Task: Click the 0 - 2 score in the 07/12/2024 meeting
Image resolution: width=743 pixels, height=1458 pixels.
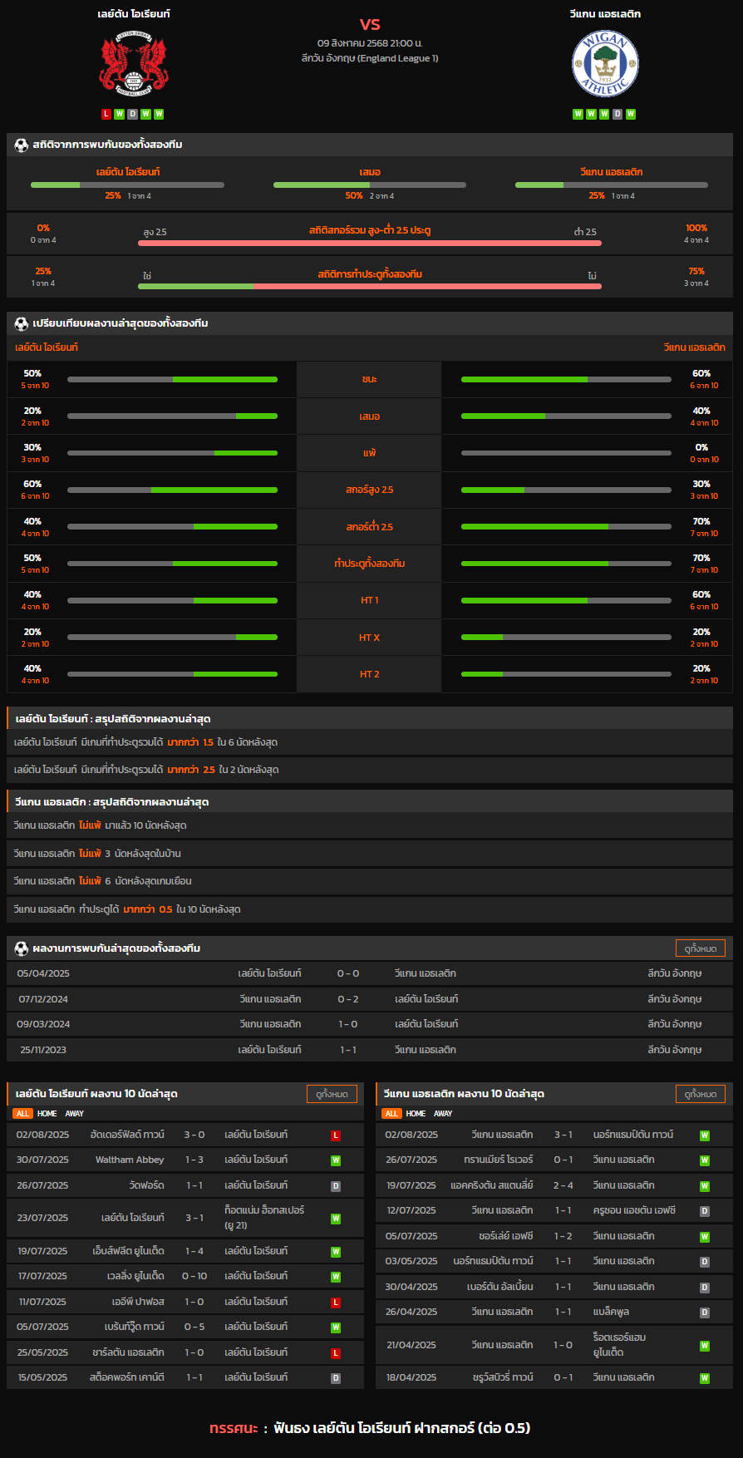Action: 348,999
